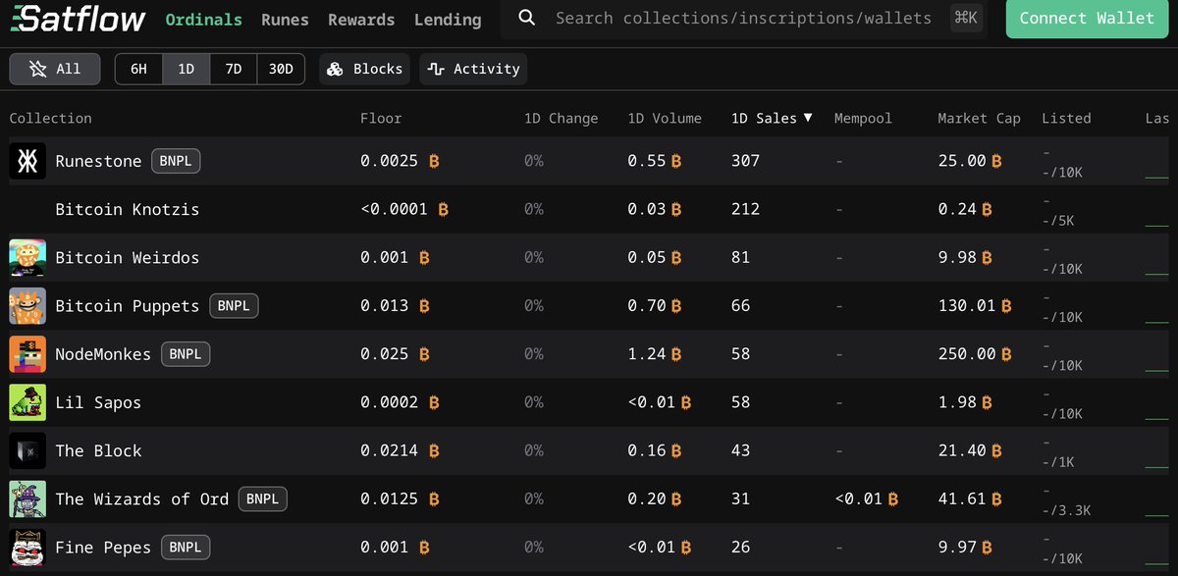The height and width of the screenshot is (576, 1178).
Task: Enable the 7D timeframe
Action: point(233,69)
